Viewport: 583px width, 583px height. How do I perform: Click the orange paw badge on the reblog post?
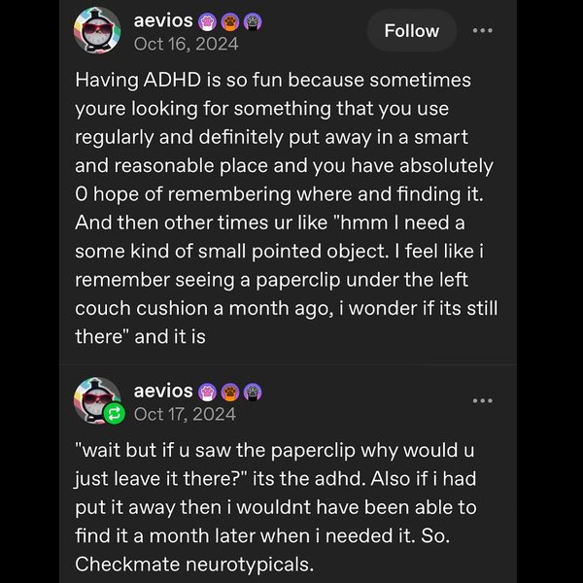(229, 393)
